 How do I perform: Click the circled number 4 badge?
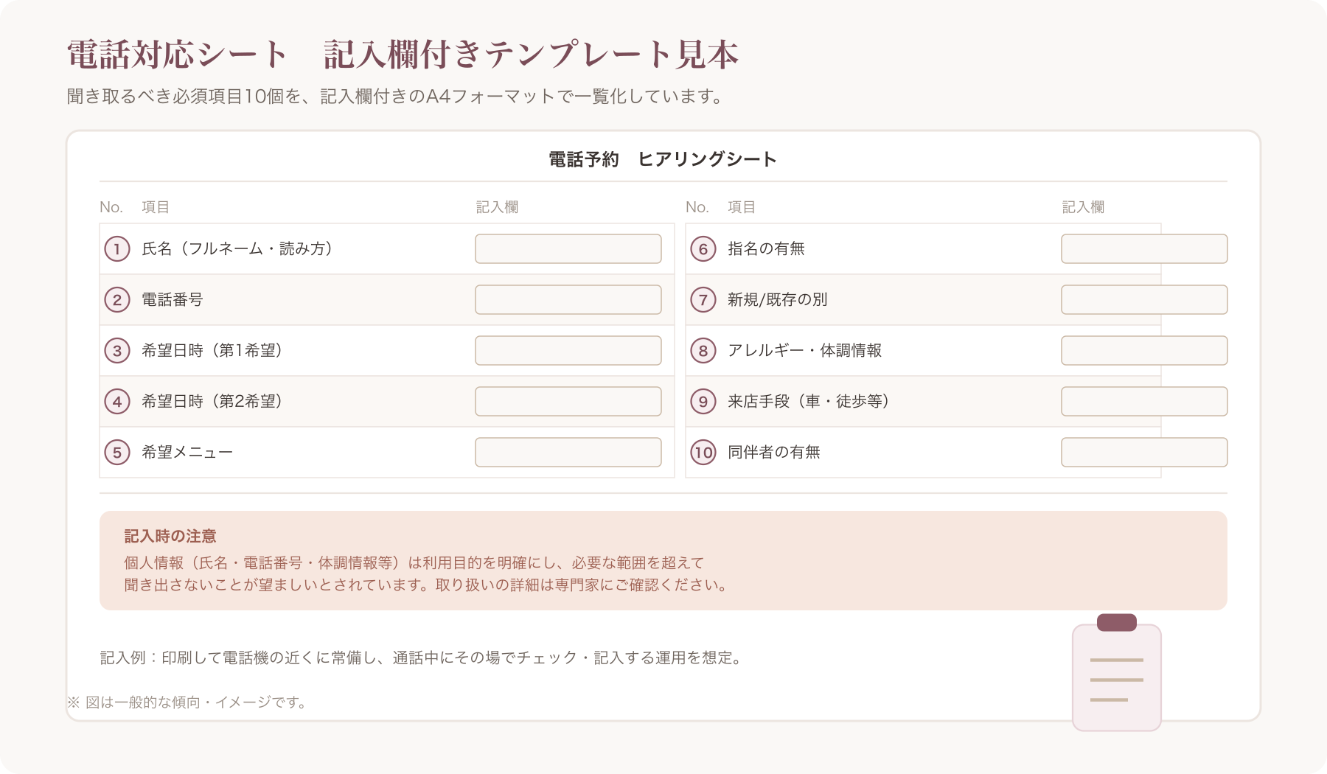click(x=117, y=402)
